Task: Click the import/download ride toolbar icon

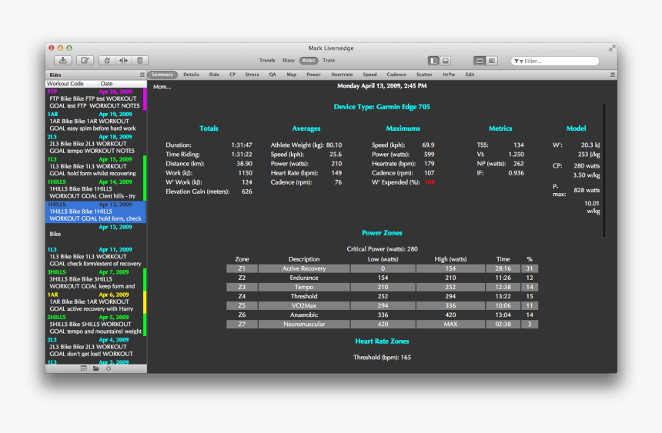Action: pyautogui.click(x=63, y=60)
